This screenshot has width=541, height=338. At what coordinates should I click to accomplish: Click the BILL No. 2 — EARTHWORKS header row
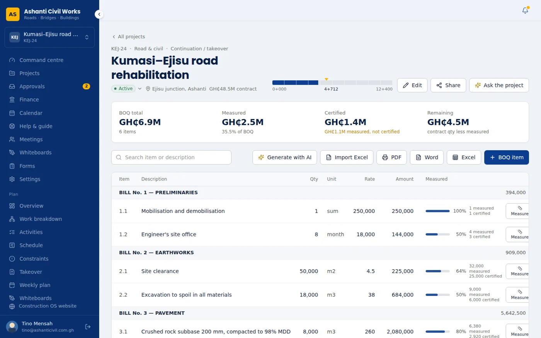320,253
